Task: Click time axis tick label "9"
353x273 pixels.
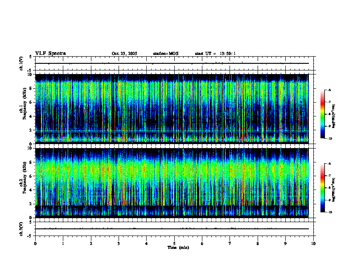Action: click(285, 244)
